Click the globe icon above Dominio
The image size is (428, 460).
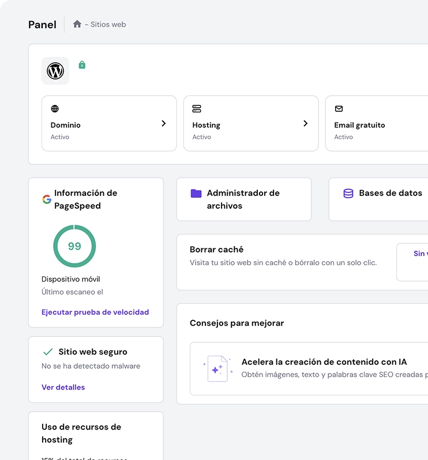point(55,109)
